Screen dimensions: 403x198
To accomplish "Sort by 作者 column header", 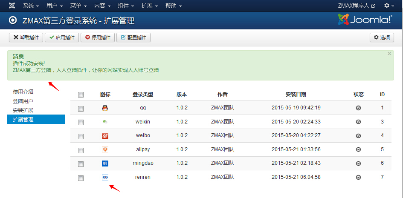I will [x=222, y=95].
